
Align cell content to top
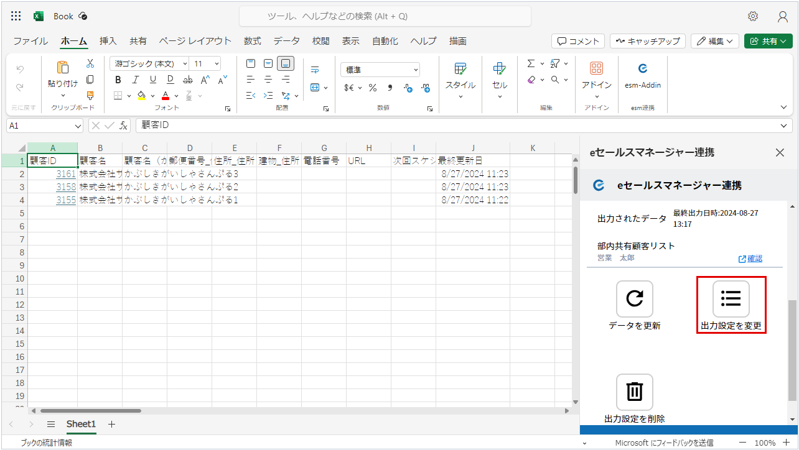click(251, 63)
